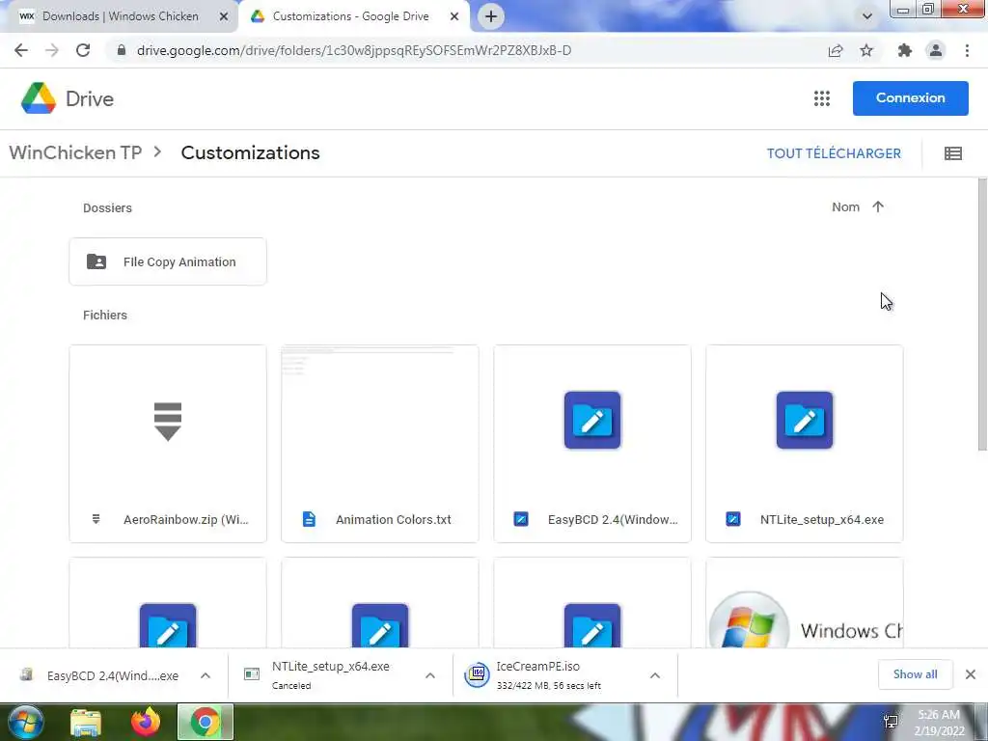Select the Customizations - Google Drive tab
Viewport: 988px width, 741px height.
(x=350, y=16)
